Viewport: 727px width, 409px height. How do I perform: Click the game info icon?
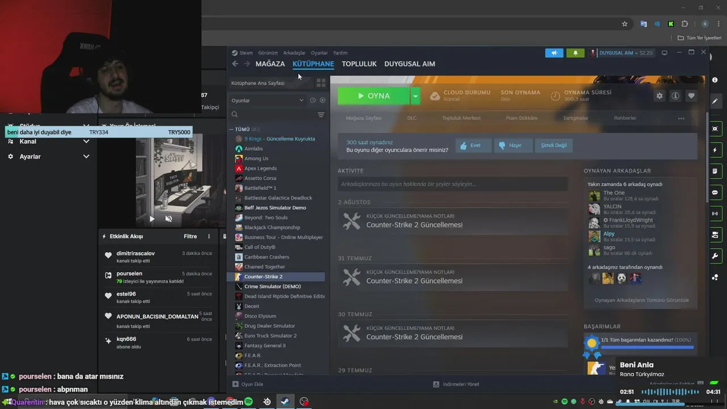coord(675,96)
